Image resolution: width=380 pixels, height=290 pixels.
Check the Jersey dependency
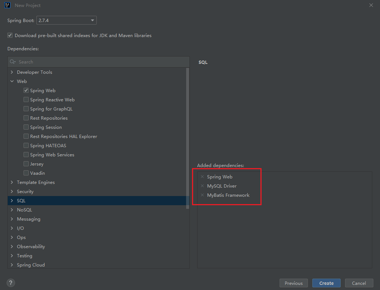[26, 164]
